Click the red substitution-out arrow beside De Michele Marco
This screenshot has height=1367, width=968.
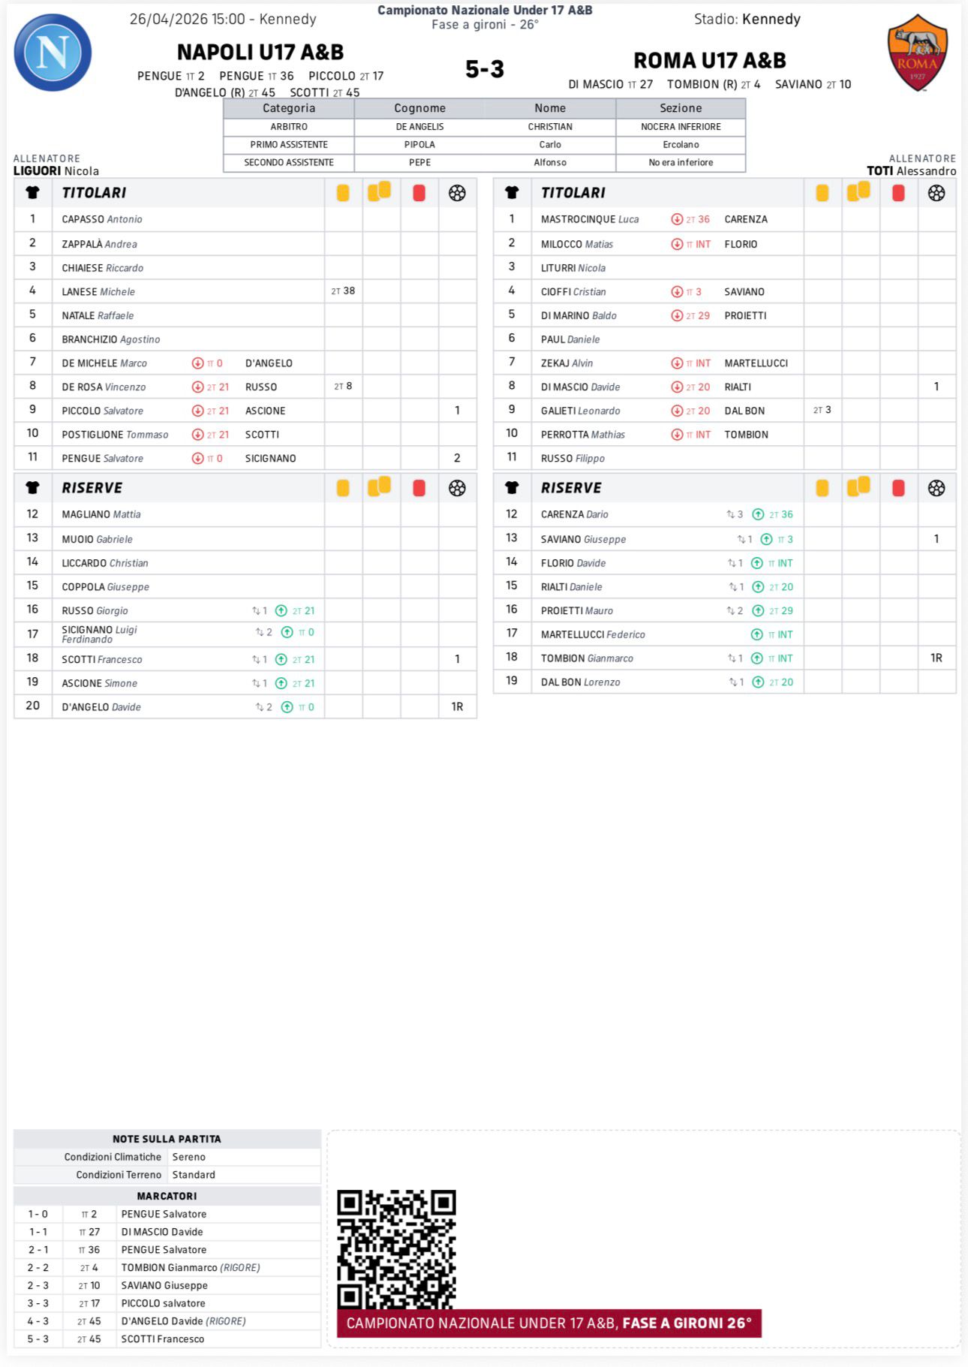coord(197,363)
